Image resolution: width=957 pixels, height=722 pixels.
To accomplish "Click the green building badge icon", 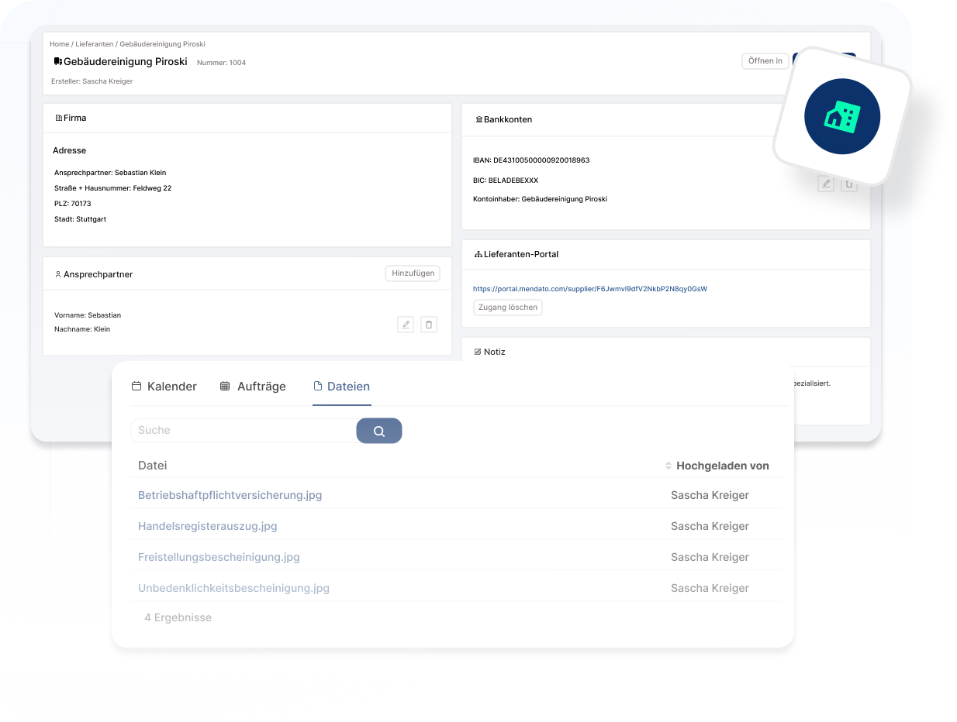I will coord(842,116).
